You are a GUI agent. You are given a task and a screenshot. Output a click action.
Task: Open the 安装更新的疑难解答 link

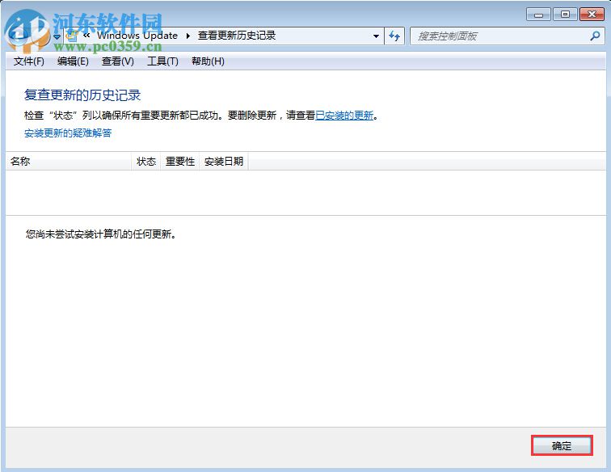tap(68, 133)
